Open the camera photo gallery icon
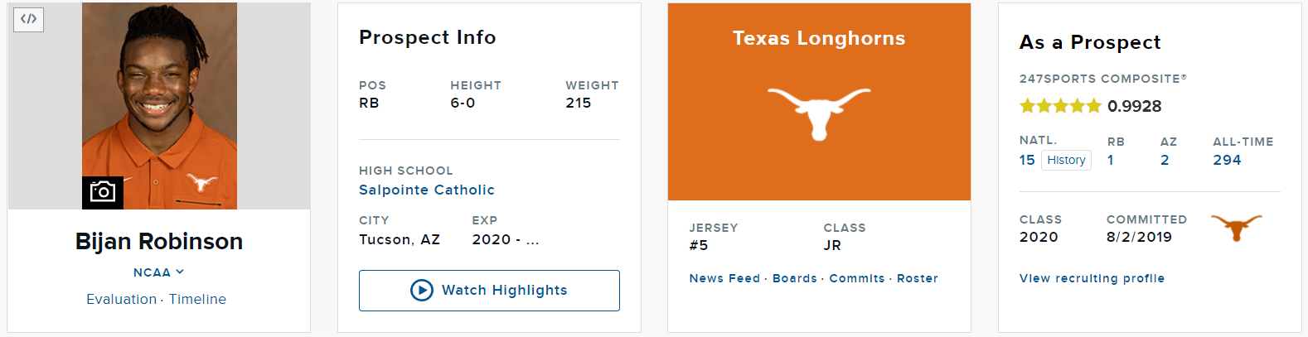This screenshot has width=1308, height=337. 103,192
